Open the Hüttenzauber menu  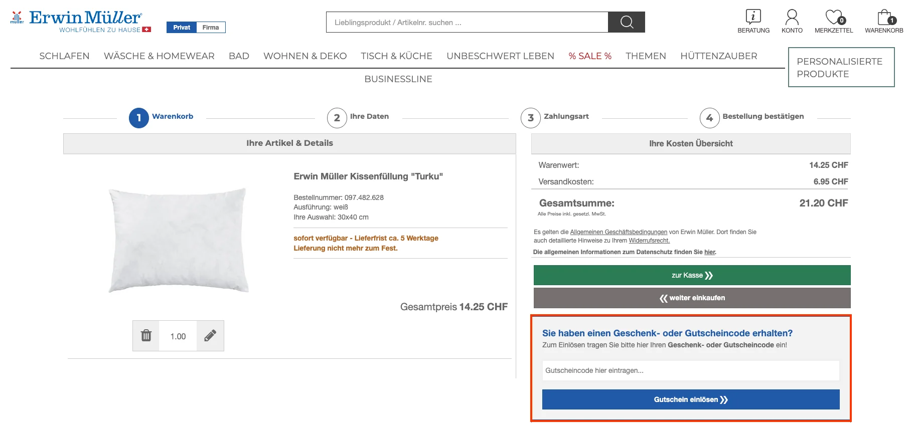[718, 56]
